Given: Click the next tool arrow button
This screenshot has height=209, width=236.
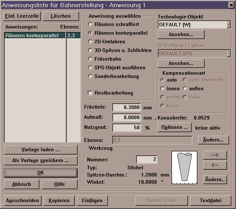Looking at the screenshot, I should coord(215,155).
